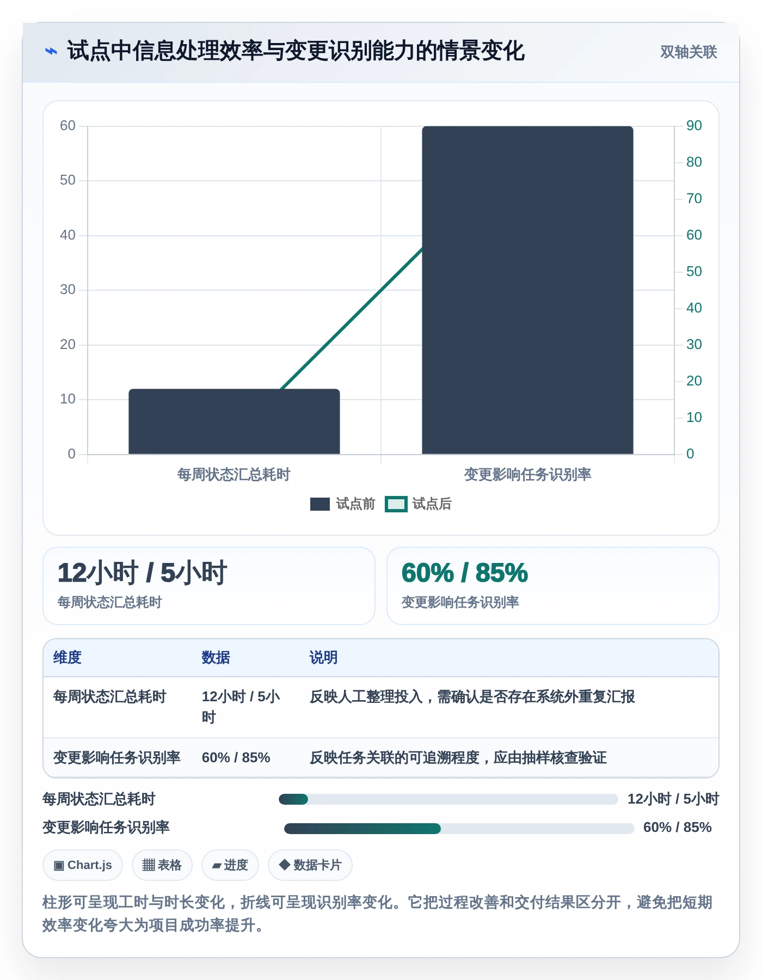This screenshot has height=980, width=762.
Task: Click the 进度 tag chip
Action: pyautogui.click(x=230, y=865)
